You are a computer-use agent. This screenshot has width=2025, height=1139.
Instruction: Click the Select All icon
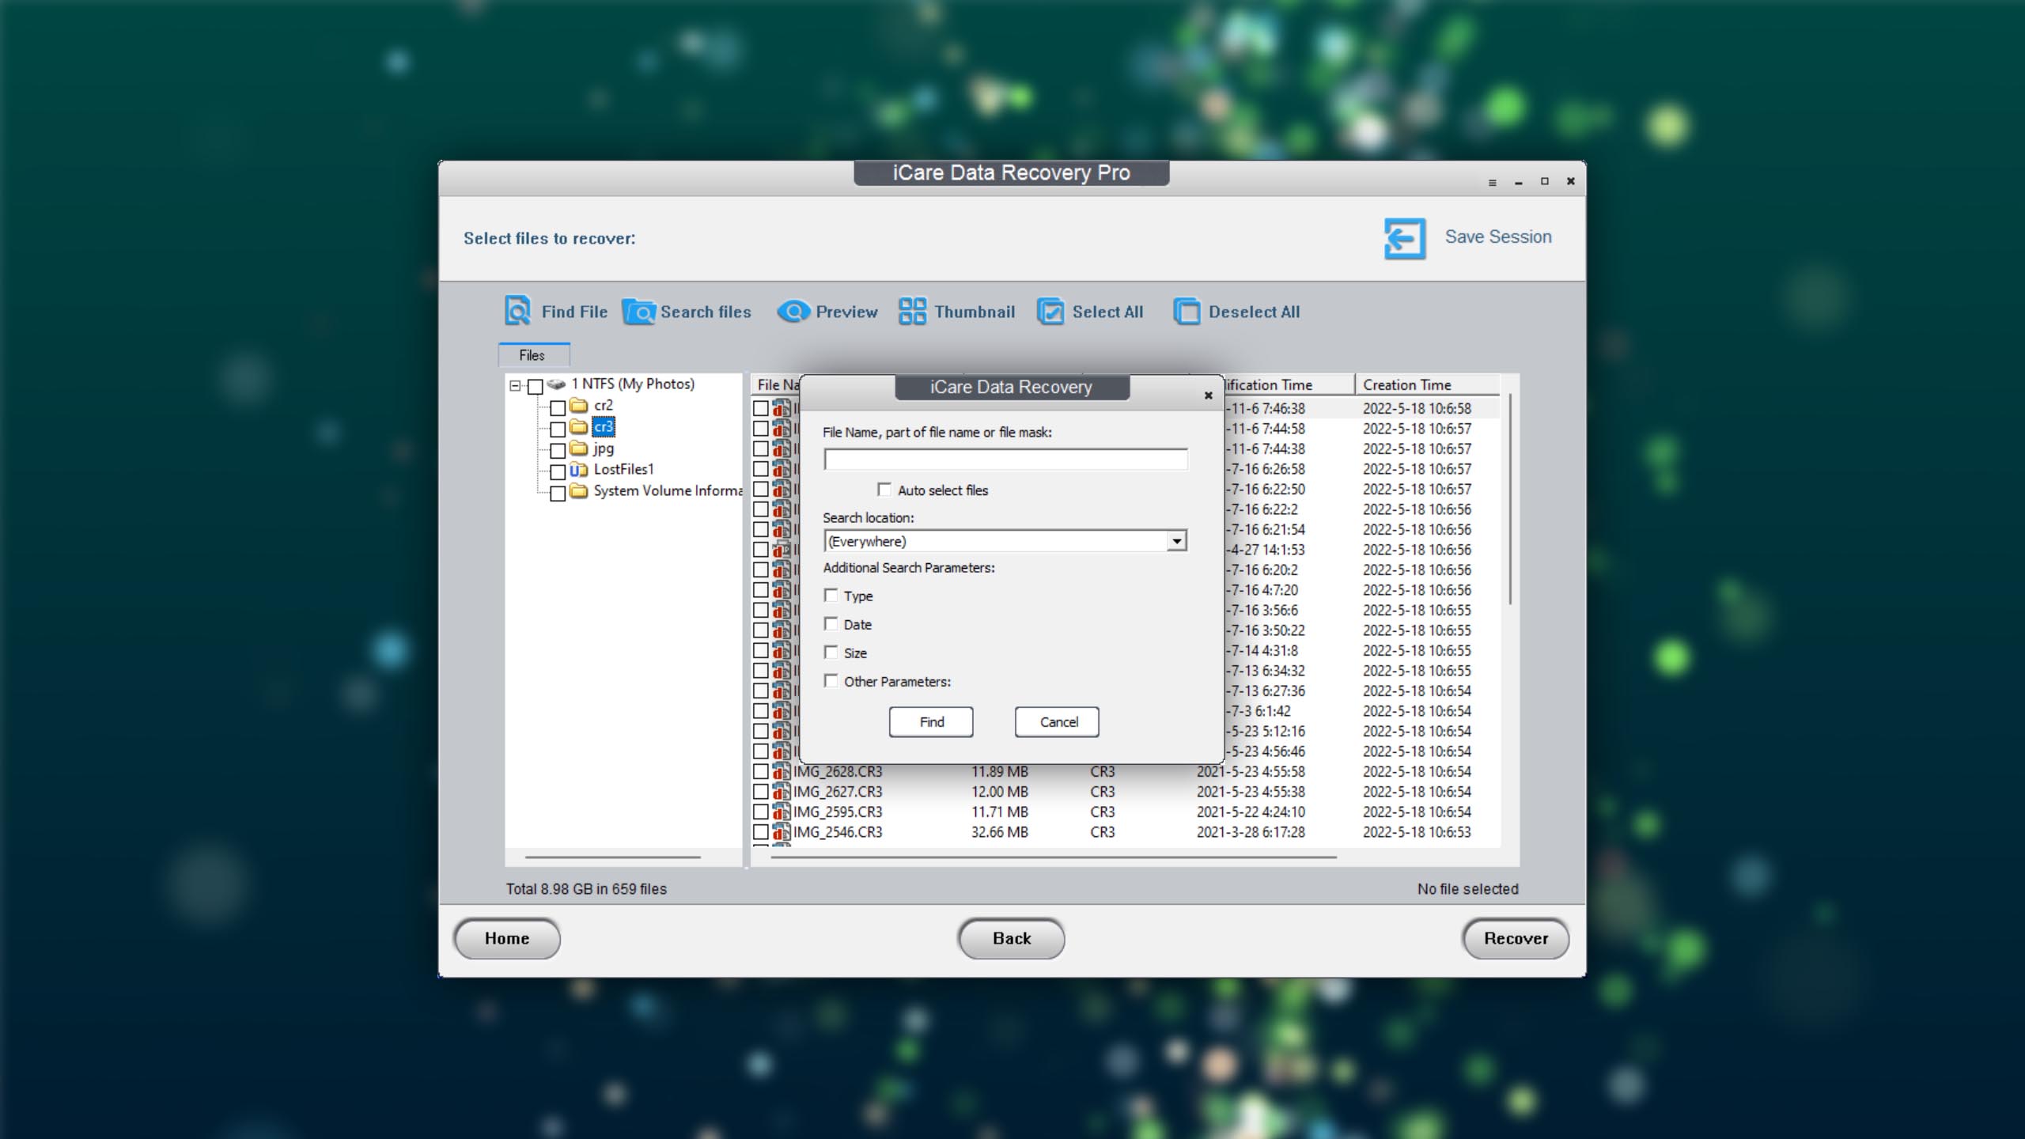pos(1050,312)
